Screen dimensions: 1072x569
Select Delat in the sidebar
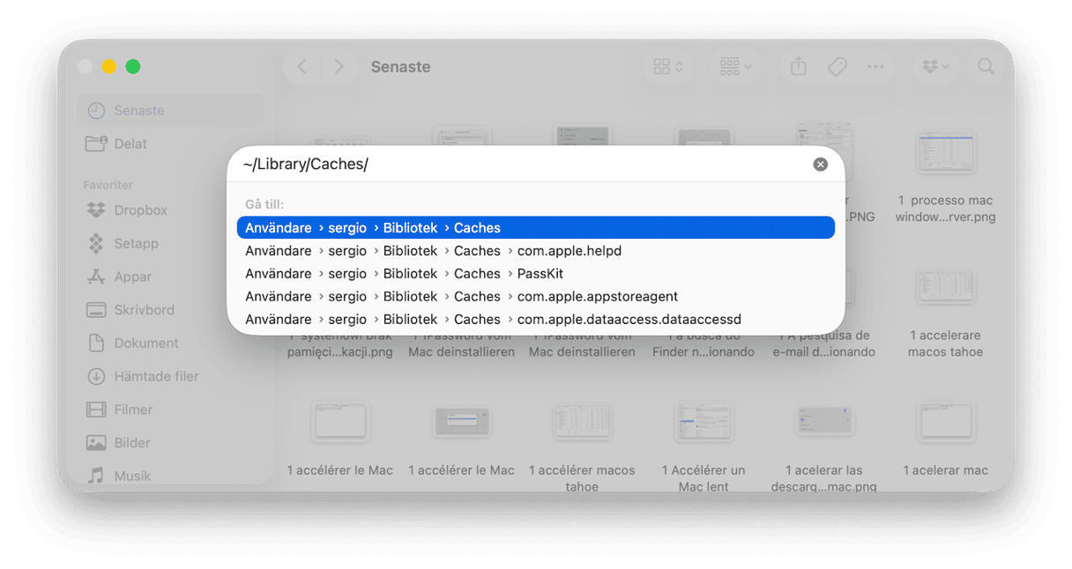click(170, 144)
